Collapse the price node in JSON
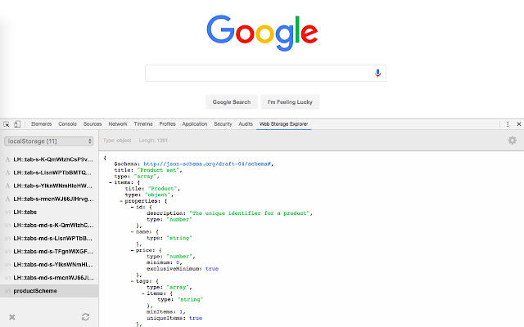 pyautogui.click(x=133, y=250)
